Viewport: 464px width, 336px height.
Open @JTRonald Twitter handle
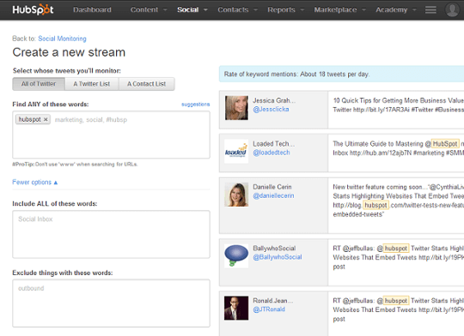click(x=269, y=309)
